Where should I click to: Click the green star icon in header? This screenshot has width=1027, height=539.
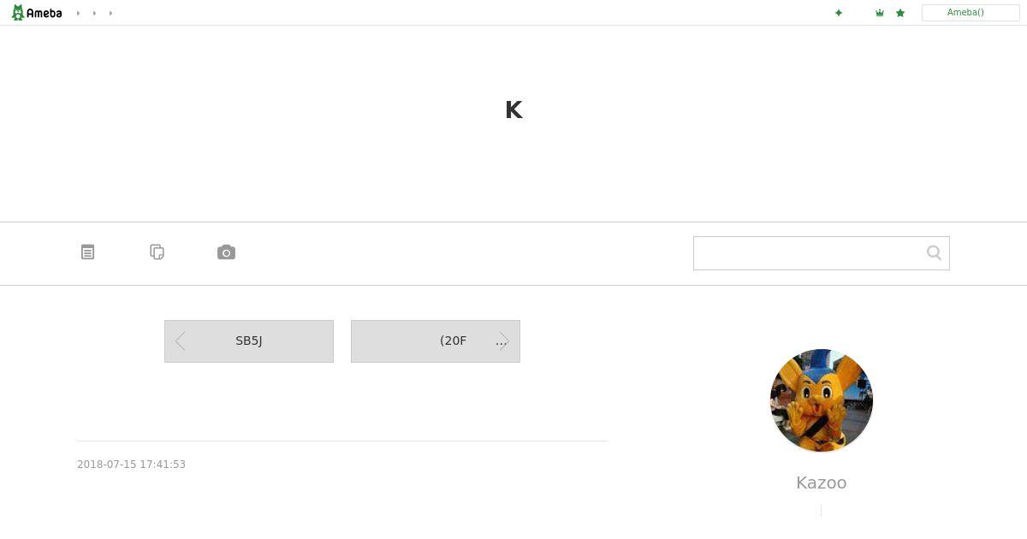point(900,13)
